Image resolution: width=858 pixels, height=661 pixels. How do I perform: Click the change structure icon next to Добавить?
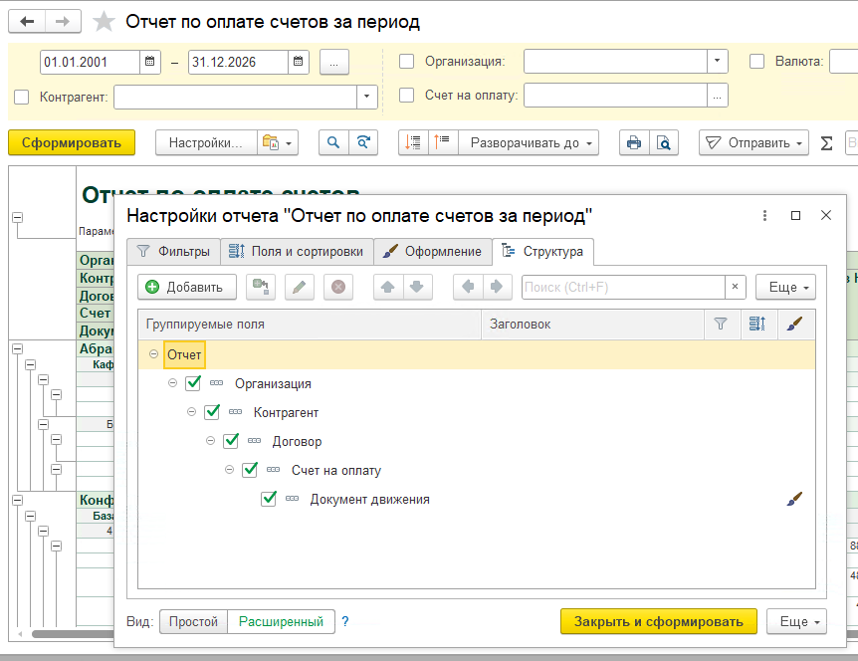tap(261, 288)
